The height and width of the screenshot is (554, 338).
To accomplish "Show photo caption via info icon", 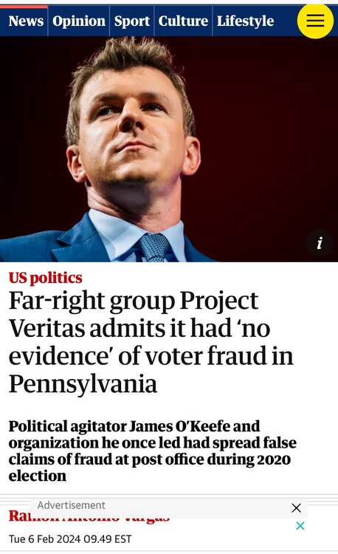I will (320, 243).
